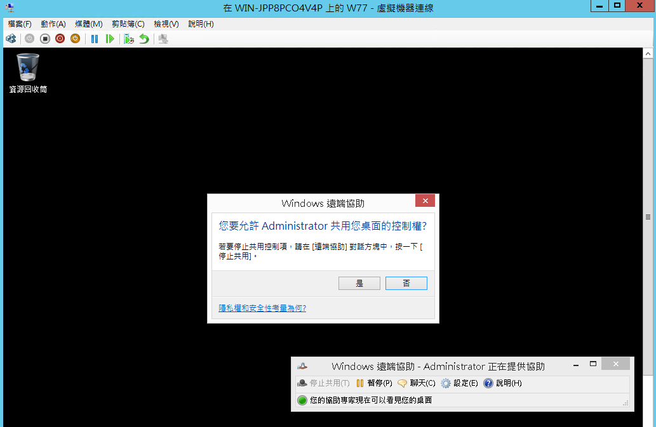Image resolution: width=656 pixels, height=427 pixels.
Task: Click the Remote Assistance window title icon
Action: [x=302, y=366]
